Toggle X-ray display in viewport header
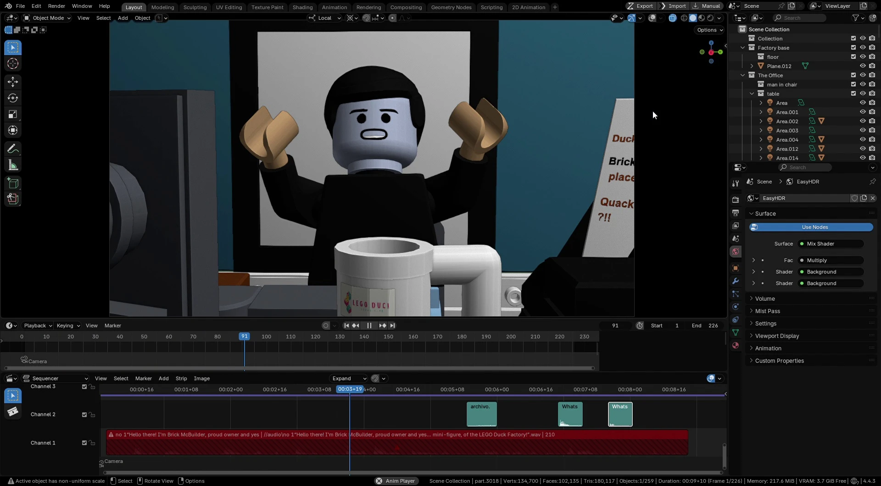Screen dimensions: 881x486 (x=673, y=18)
